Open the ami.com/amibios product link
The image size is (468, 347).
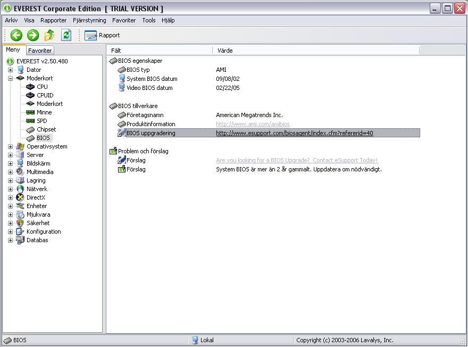pos(253,124)
